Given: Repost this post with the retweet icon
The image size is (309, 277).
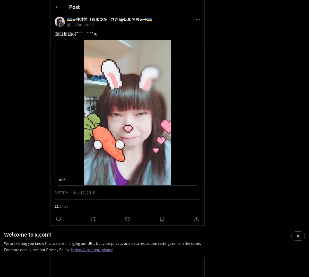Looking at the screenshot, I should click(93, 219).
